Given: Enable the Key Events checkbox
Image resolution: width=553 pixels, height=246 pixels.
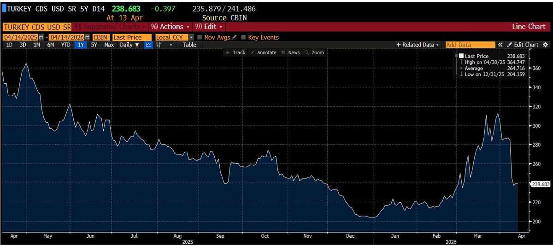Looking at the screenshot, I should pos(243,37).
